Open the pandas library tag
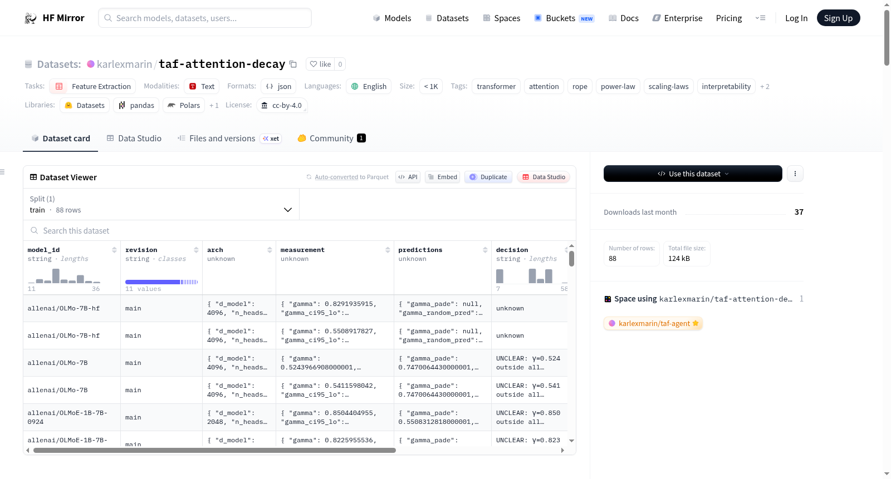891x479 pixels. tap(136, 105)
